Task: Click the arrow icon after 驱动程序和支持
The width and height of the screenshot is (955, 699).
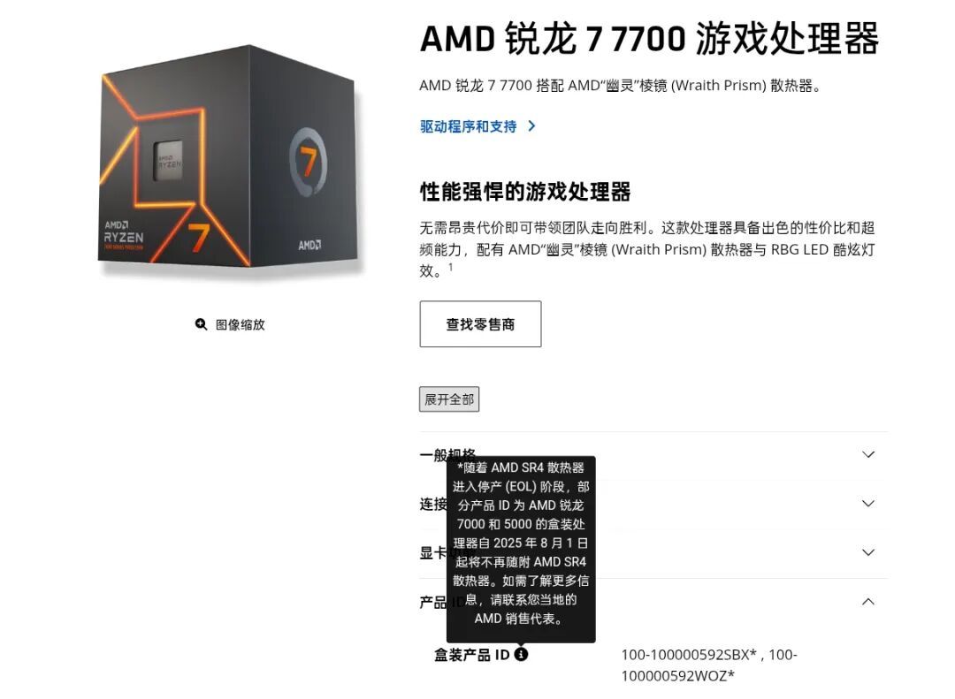Action: click(531, 126)
